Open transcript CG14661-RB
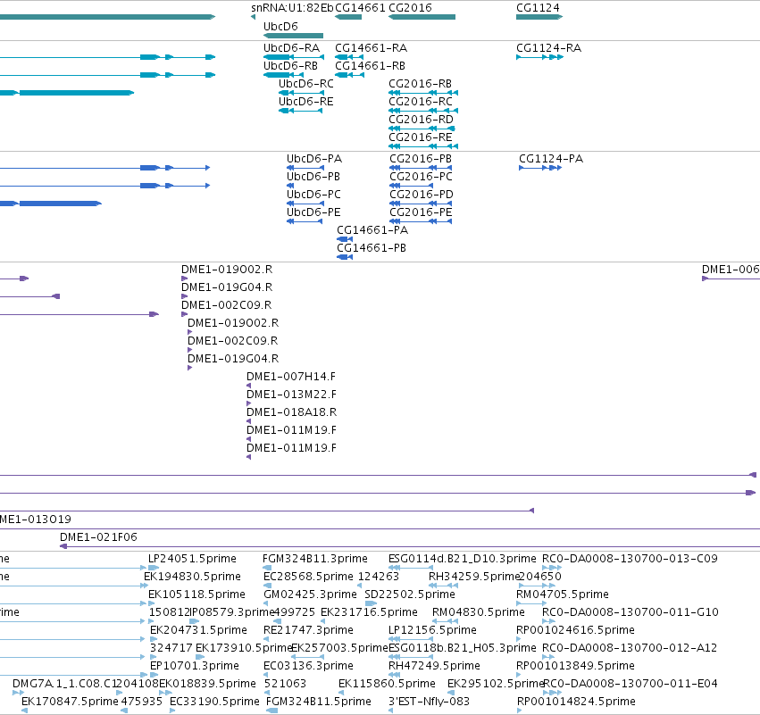Viewport: 760px width, 715px height. [371, 66]
